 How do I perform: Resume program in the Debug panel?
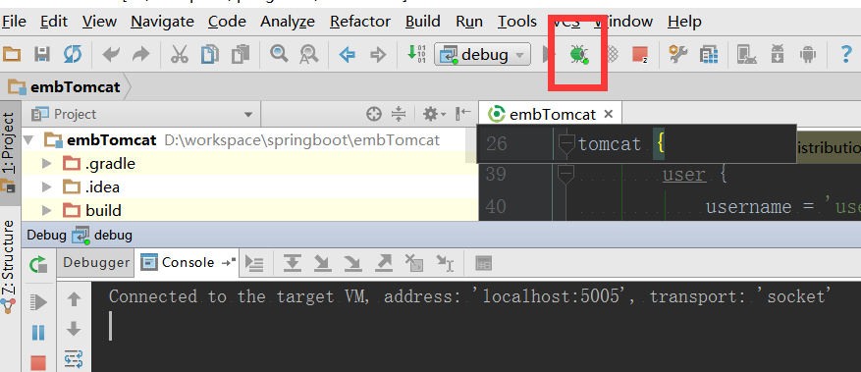38,301
